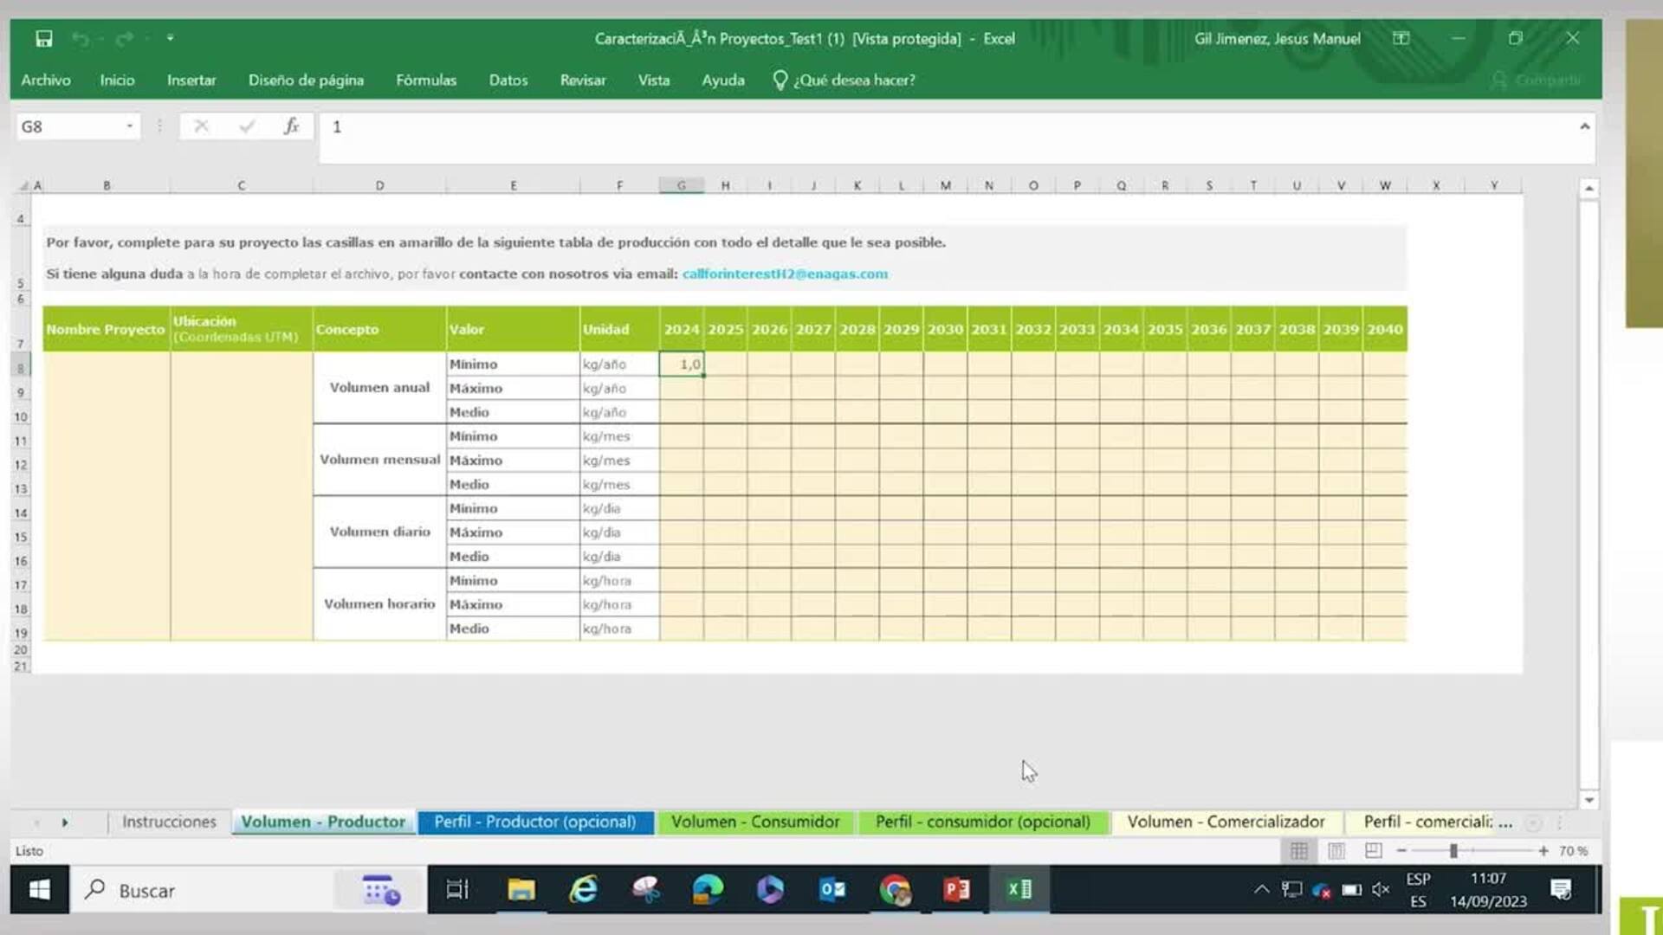Open the Fórmulas ribbon tab
The image size is (1663, 935).
pyautogui.click(x=425, y=80)
